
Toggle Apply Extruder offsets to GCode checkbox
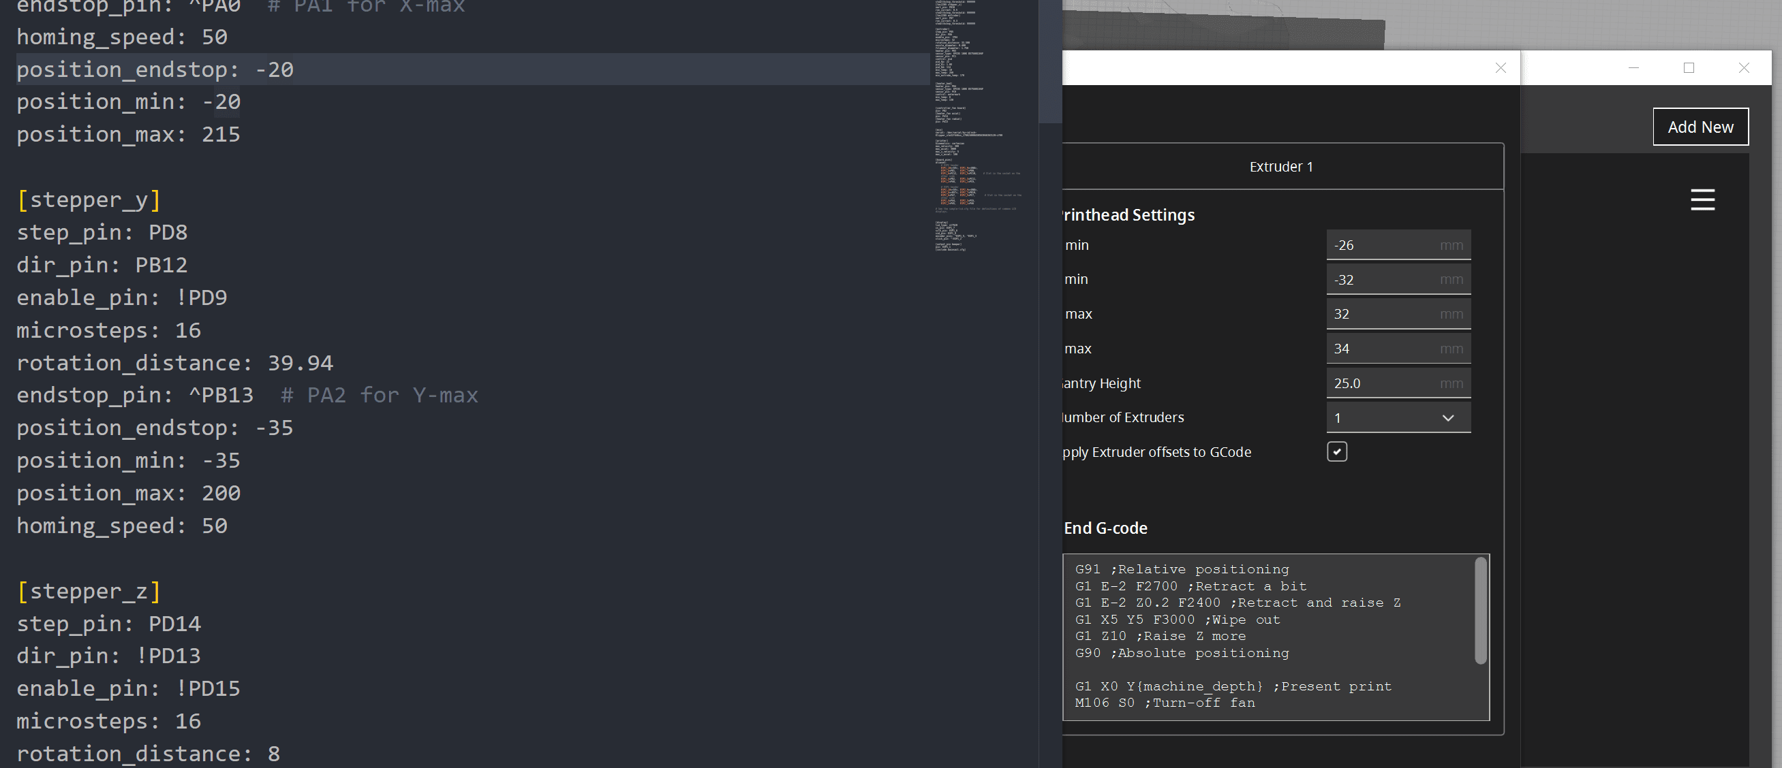click(x=1336, y=451)
